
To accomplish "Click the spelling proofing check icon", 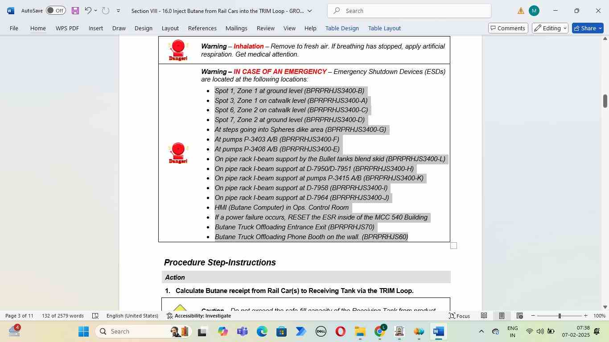I will tap(95, 316).
